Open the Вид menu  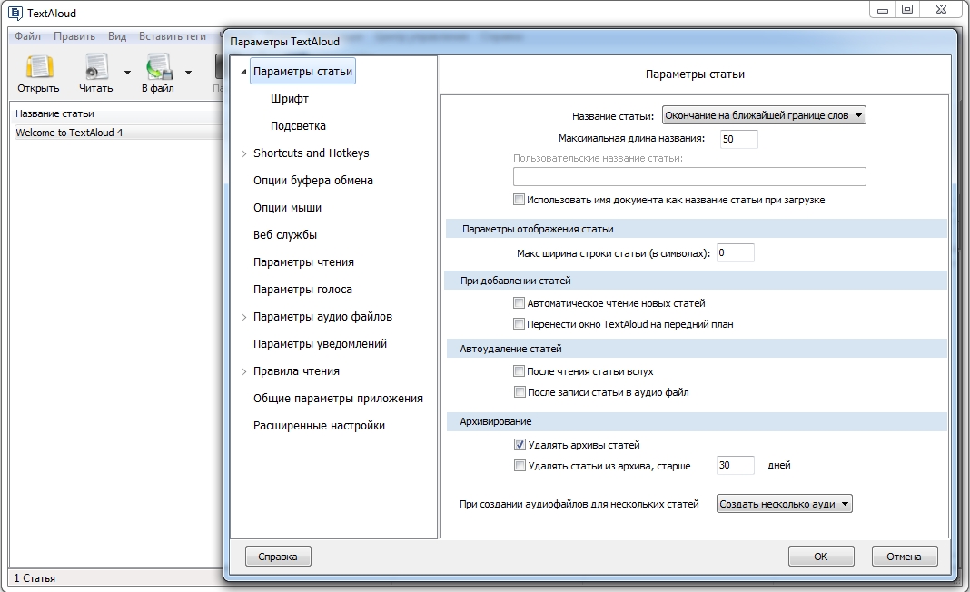click(117, 36)
